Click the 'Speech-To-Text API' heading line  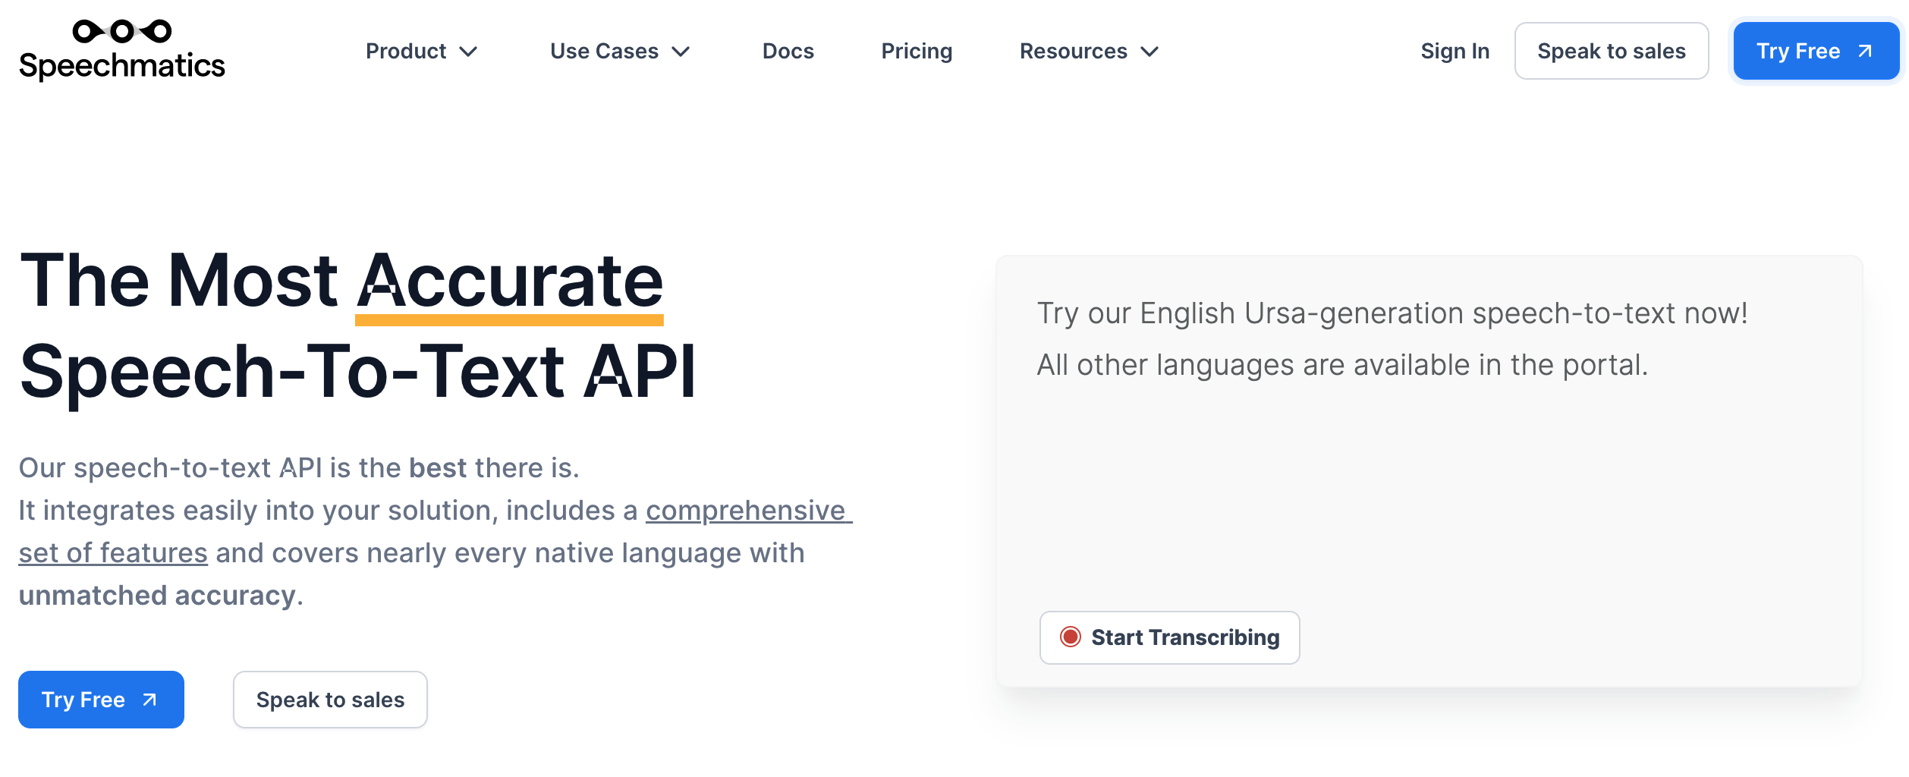tap(357, 372)
